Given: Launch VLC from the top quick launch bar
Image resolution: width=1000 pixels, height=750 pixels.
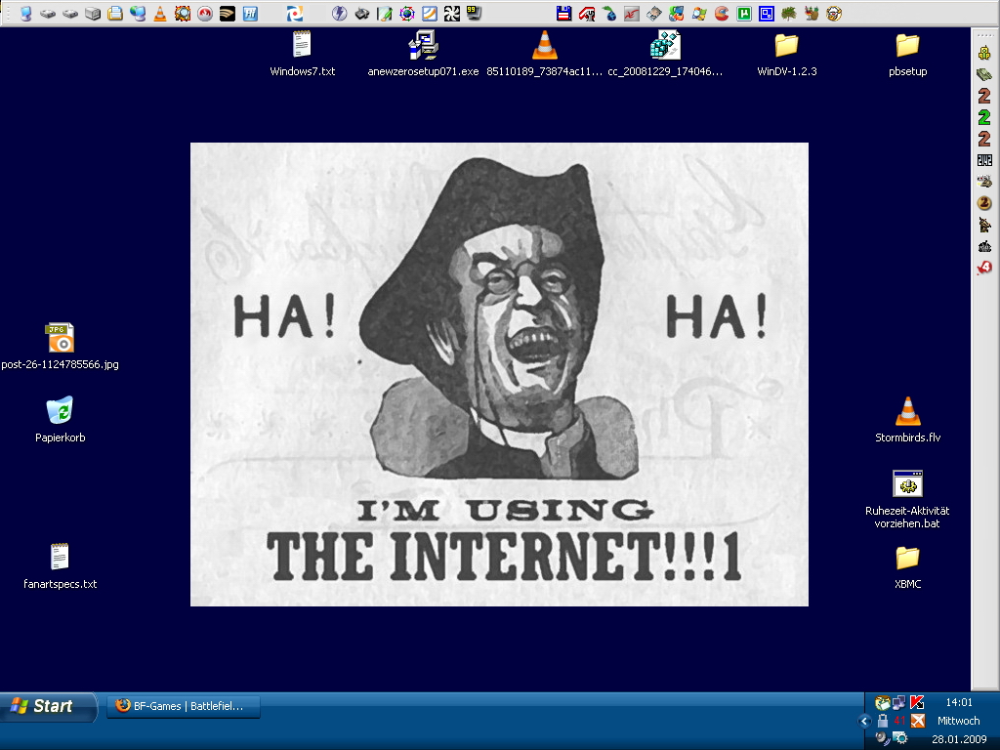Looking at the screenshot, I should [160, 14].
